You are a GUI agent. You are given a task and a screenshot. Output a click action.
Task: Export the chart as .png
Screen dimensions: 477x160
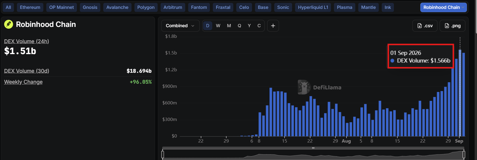pos(452,26)
